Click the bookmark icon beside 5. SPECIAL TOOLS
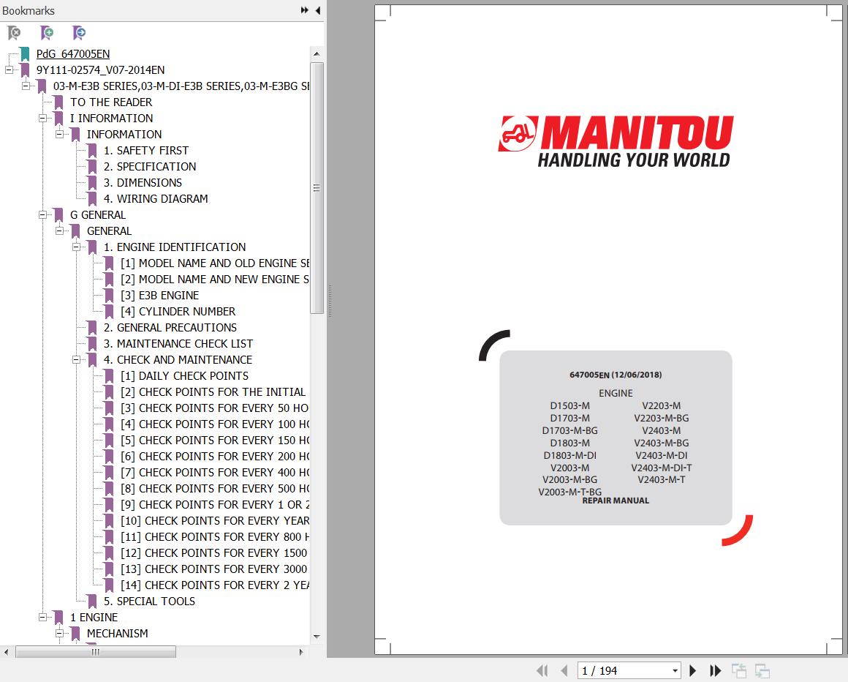Screen dimensions: 848x682 coord(92,602)
